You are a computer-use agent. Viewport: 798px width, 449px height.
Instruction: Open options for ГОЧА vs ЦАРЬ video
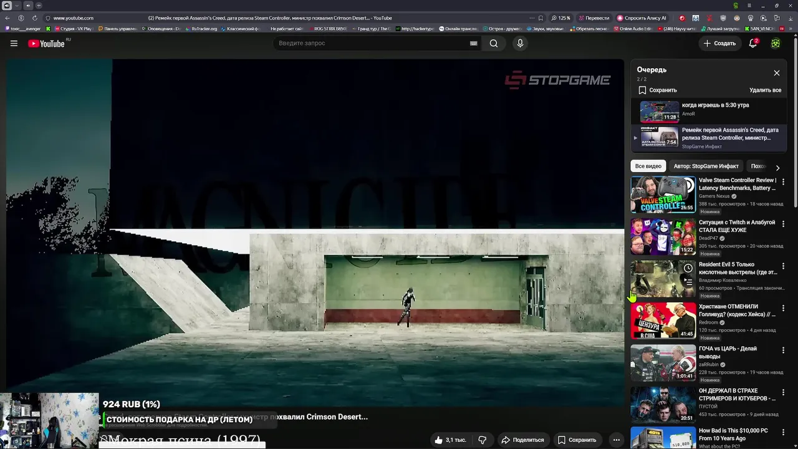[x=784, y=350]
